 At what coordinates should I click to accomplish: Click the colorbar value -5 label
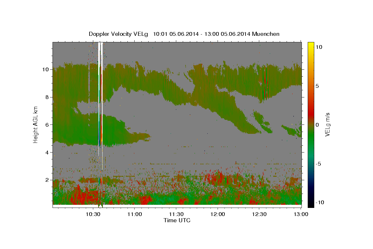(x=319, y=164)
